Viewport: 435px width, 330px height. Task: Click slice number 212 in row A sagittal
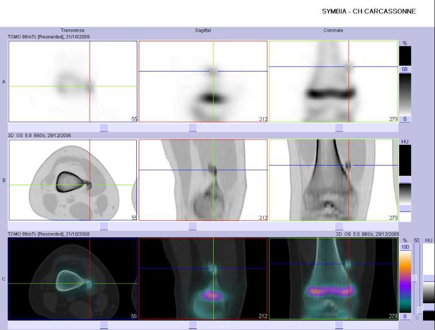coord(263,119)
